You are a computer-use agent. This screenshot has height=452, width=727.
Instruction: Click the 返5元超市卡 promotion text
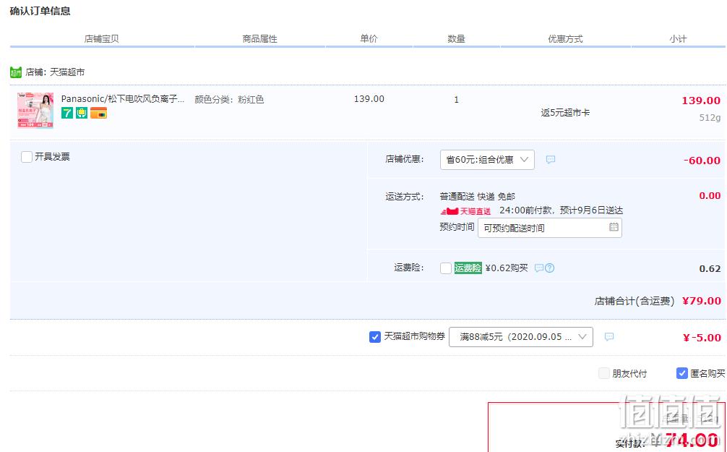[565, 113]
